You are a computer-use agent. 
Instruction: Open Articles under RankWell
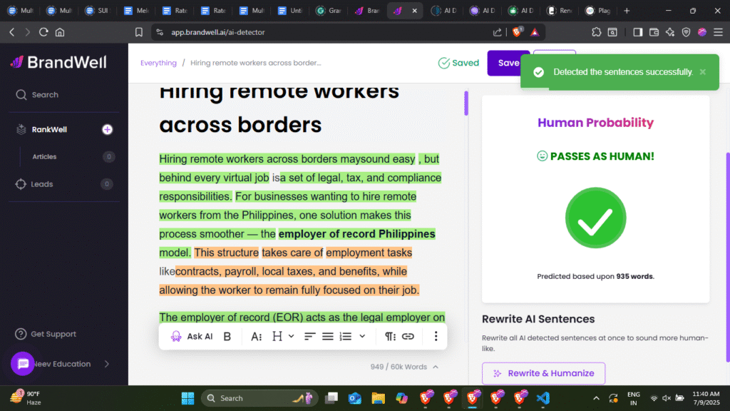[x=44, y=157]
